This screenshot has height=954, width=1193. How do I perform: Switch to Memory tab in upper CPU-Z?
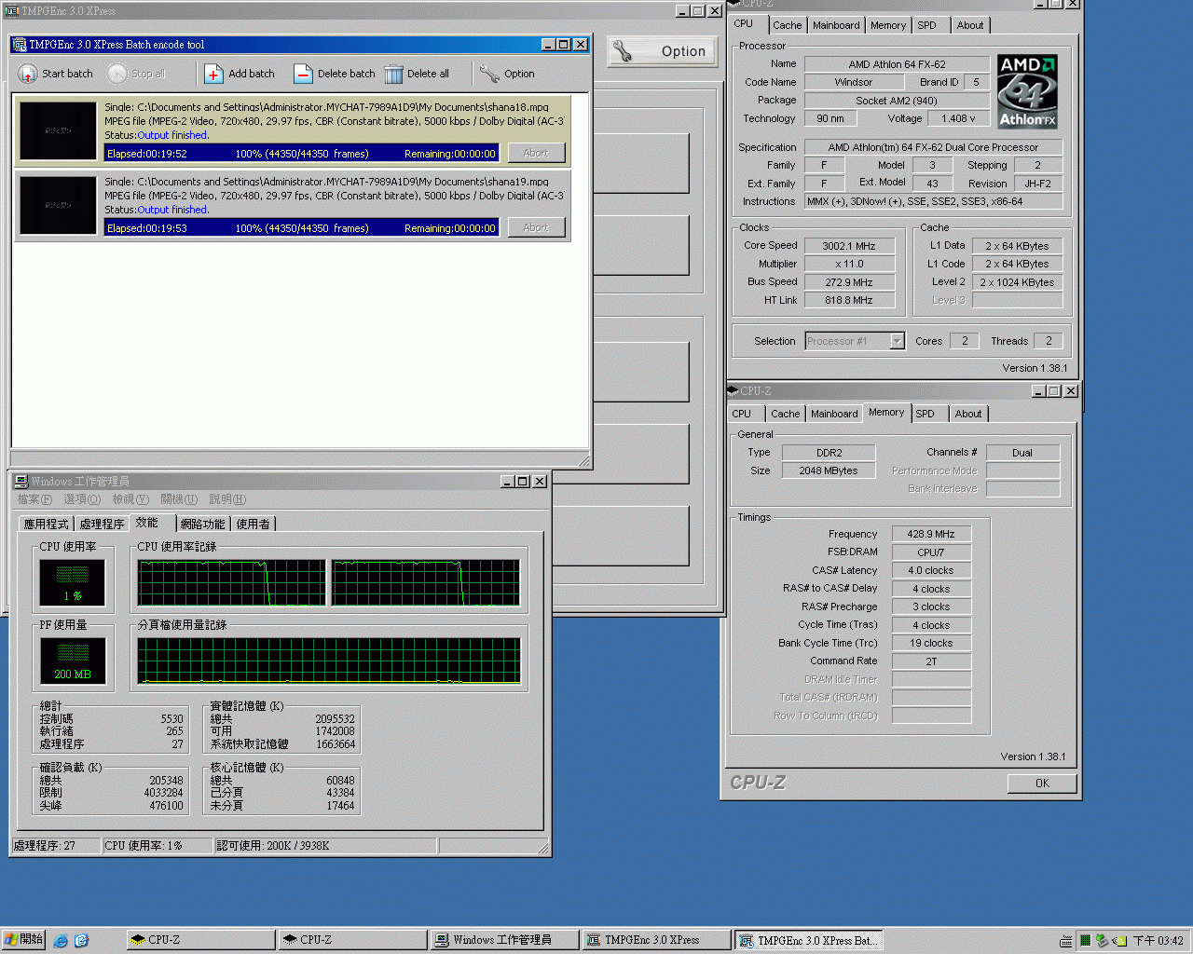(x=888, y=25)
